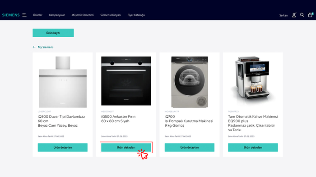Click the Ürün kaydı button
316x177 pixels.
(53, 33)
